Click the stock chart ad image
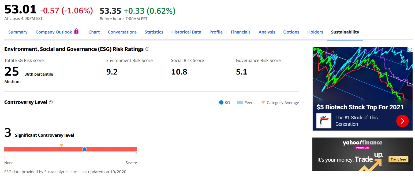The width and height of the screenshot is (415, 178). pos(362,73)
